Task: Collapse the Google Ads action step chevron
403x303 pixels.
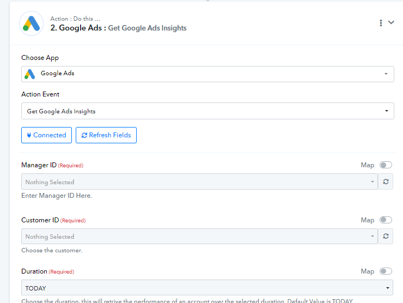Action: (391, 23)
